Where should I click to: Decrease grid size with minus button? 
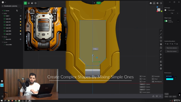(166, 13)
